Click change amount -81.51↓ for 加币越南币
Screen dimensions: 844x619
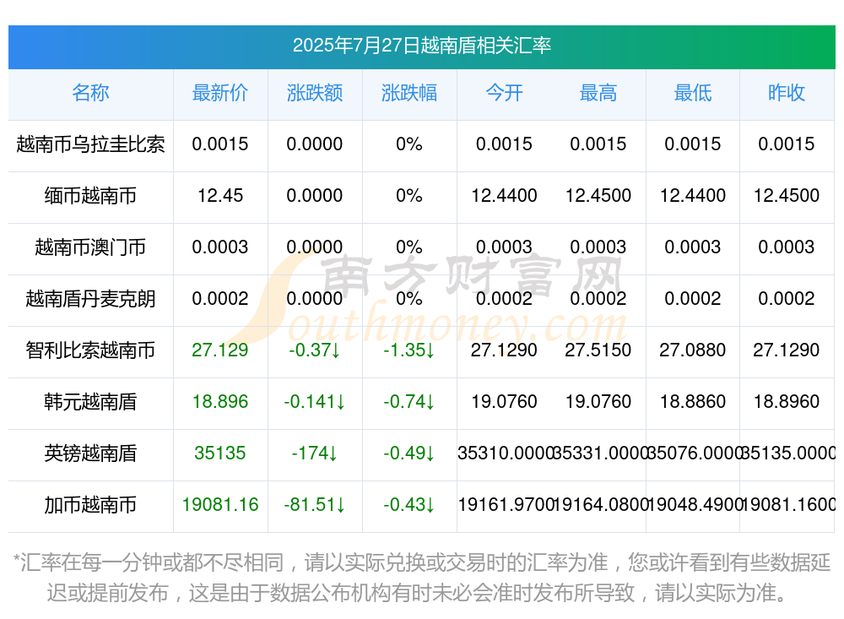(314, 505)
